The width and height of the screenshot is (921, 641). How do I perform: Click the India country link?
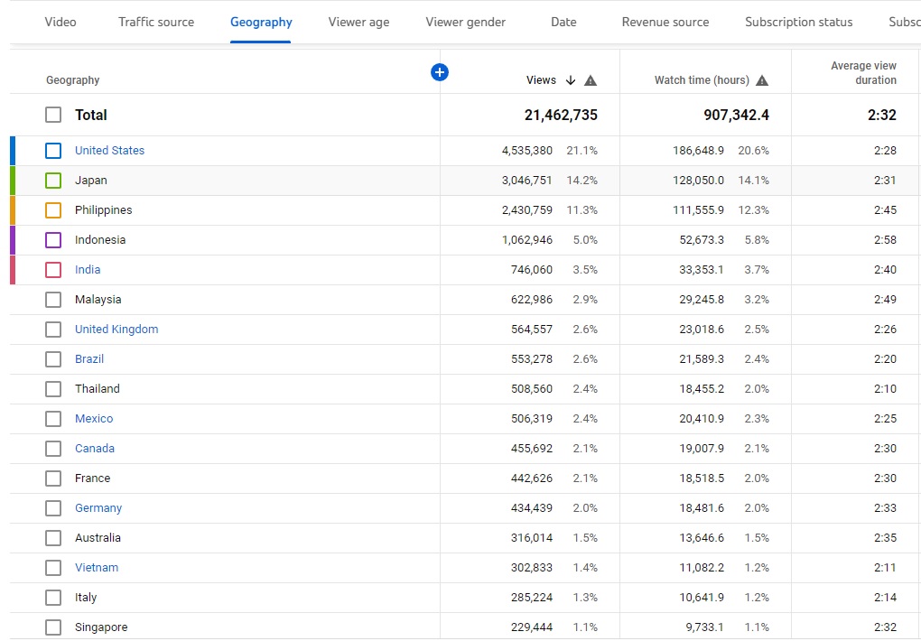pos(88,270)
